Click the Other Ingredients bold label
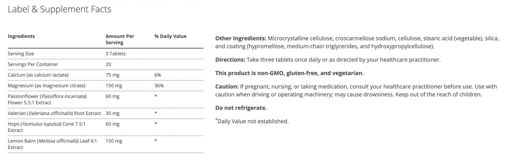 [x=240, y=39]
